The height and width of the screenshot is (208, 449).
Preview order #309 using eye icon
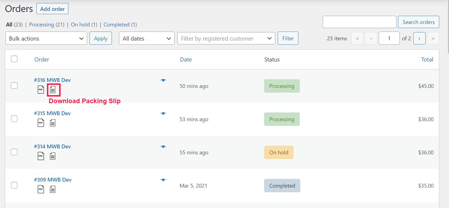point(163,180)
